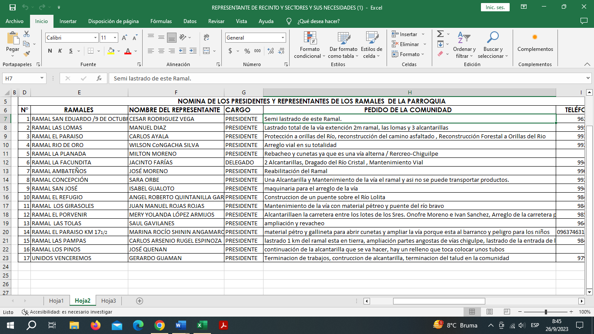Click the font color red A swatch
The height and width of the screenshot is (334, 594).
128,51
